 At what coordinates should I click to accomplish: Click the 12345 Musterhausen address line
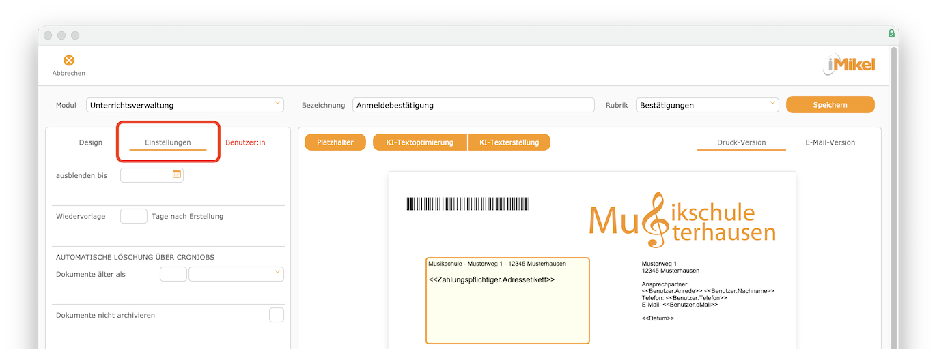tap(671, 271)
